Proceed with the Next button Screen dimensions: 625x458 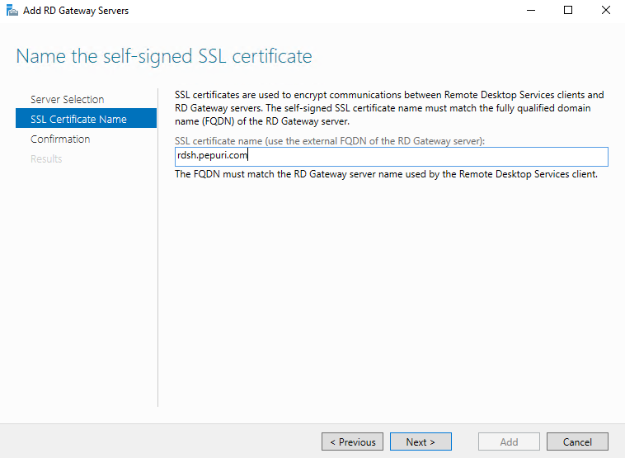[421, 441]
